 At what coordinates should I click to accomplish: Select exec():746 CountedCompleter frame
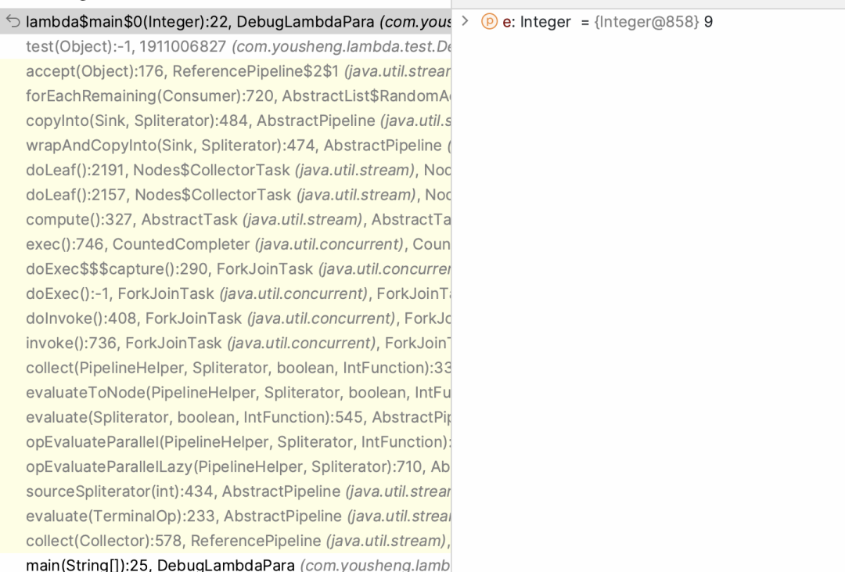coord(225,245)
